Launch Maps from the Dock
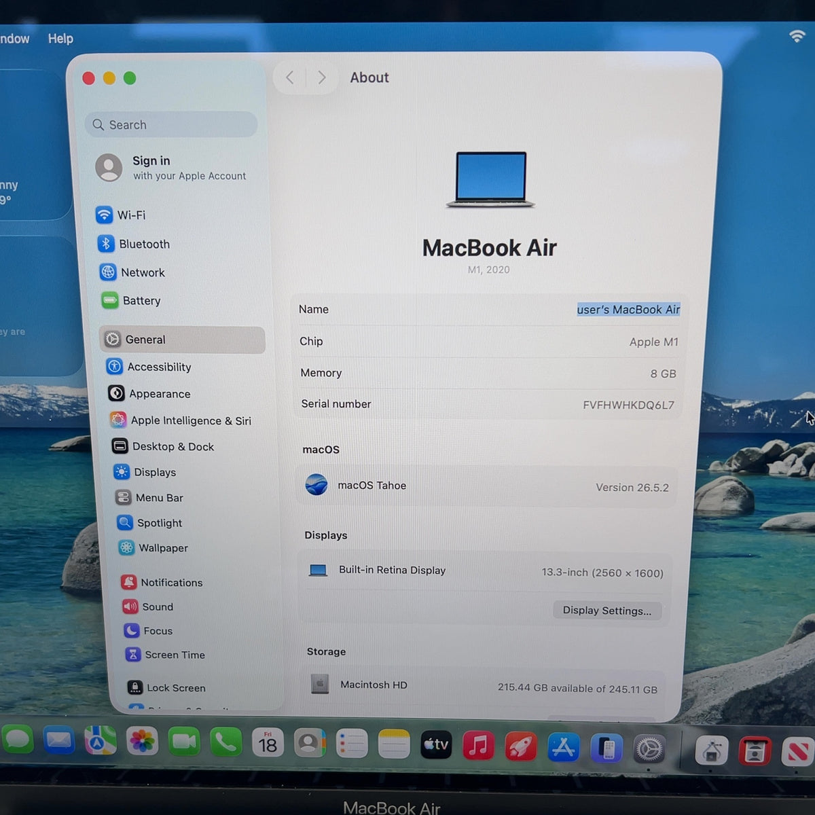This screenshot has width=815, height=815. point(101,741)
